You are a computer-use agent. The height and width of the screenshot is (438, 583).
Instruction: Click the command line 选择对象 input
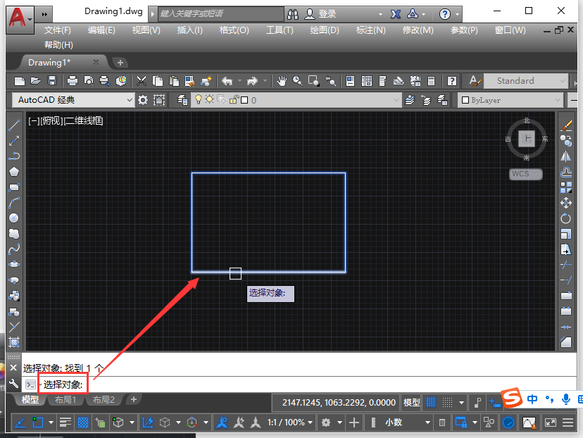[x=63, y=384]
